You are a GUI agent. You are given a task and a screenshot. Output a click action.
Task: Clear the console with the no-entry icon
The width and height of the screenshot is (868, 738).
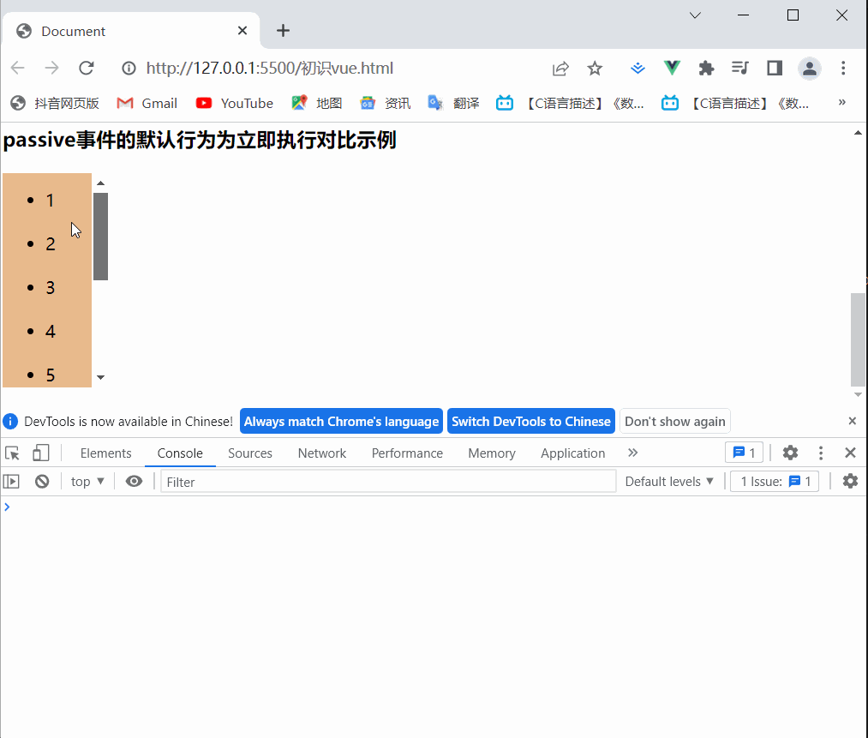coord(42,481)
